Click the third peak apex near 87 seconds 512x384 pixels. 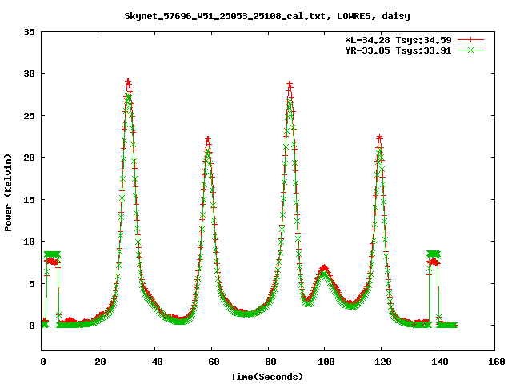pyautogui.click(x=290, y=84)
